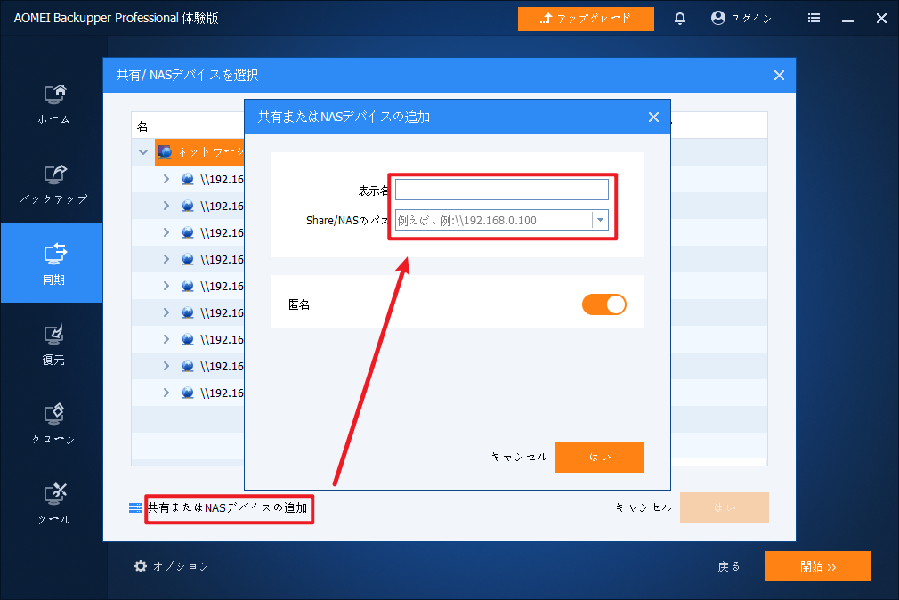This screenshot has width=899, height=600.
Task: Select the Sync (同期) sidebar section
Action: coord(53,263)
